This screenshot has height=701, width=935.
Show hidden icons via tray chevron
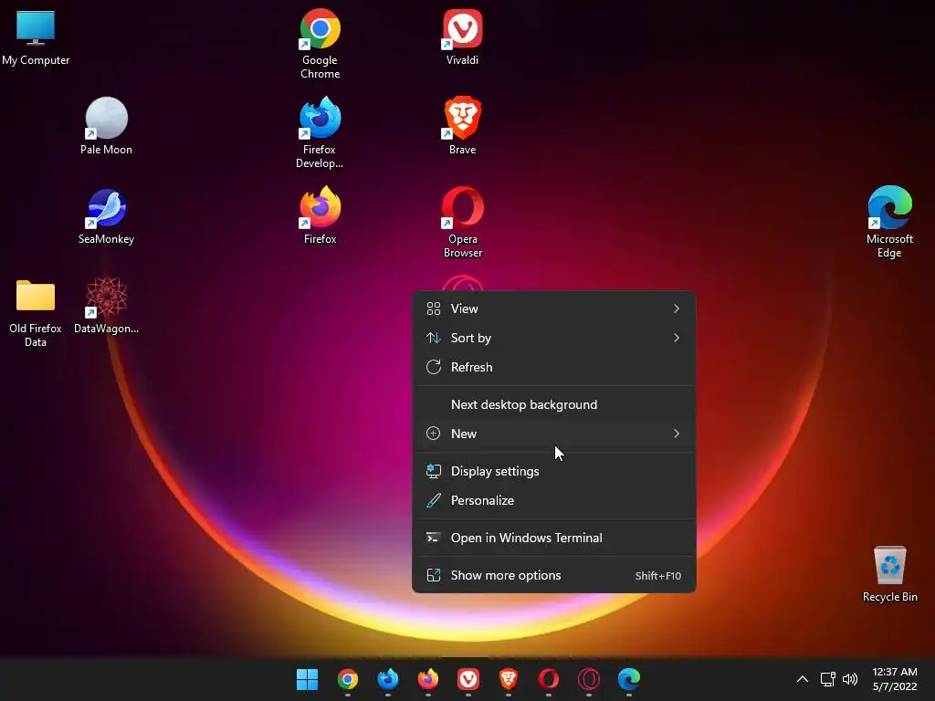(803, 679)
